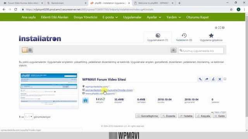The width and height of the screenshot is (248, 139).
Task: Click the Güncelleştirme button
Action: coord(147,116)
